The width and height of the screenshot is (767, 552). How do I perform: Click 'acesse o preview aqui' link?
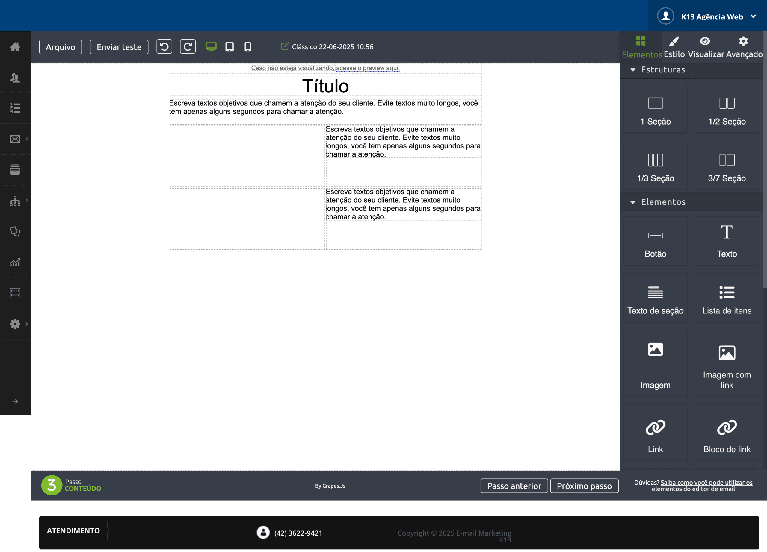tap(368, 68)
